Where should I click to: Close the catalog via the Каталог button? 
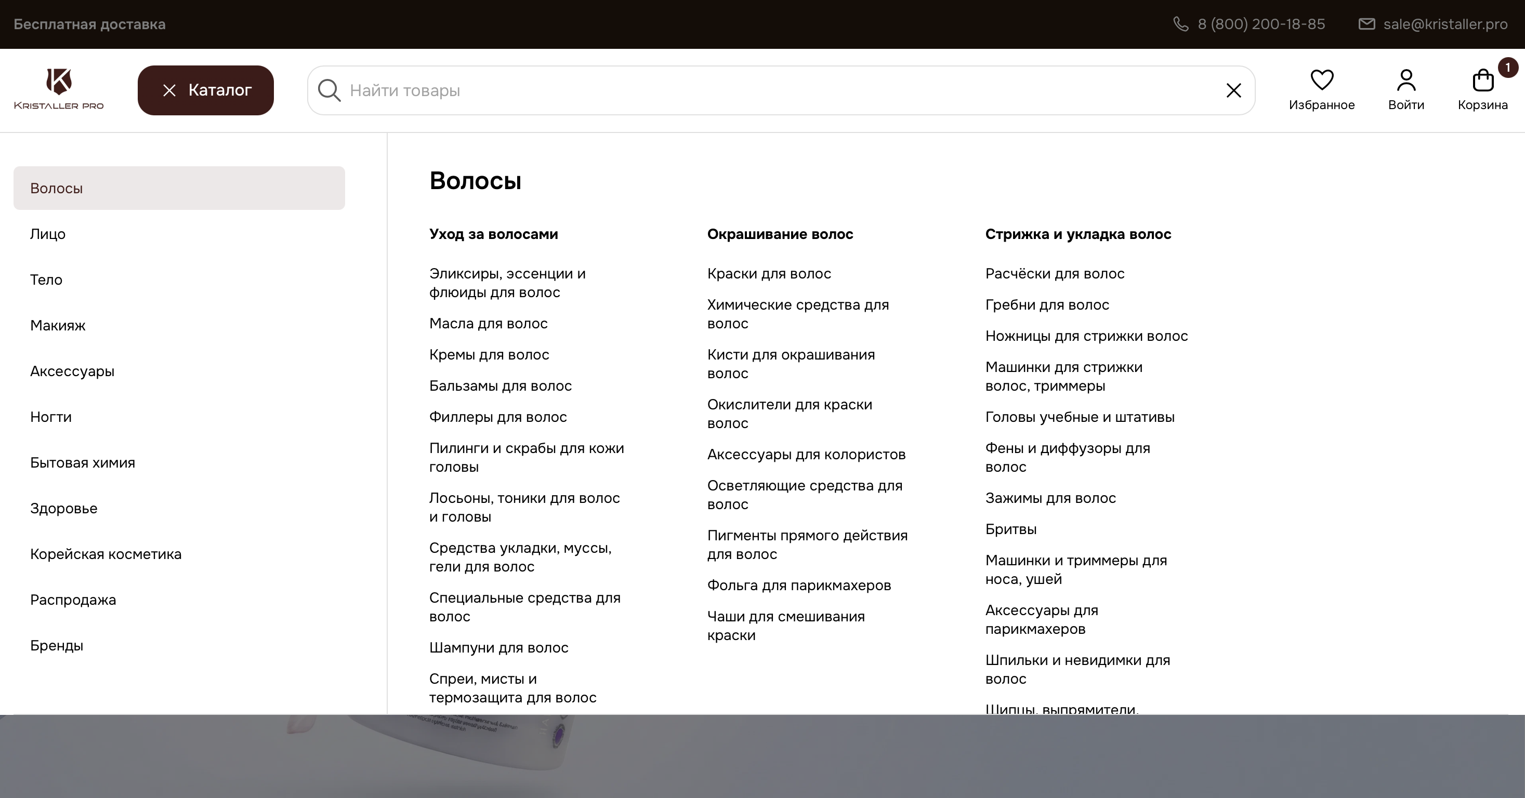(205, 90)
